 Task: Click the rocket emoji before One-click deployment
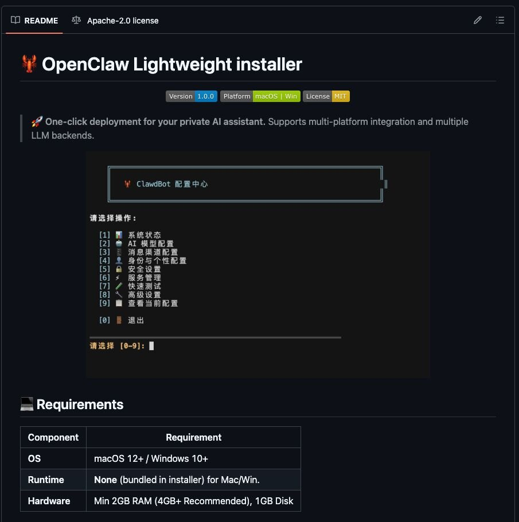point(37,121)
